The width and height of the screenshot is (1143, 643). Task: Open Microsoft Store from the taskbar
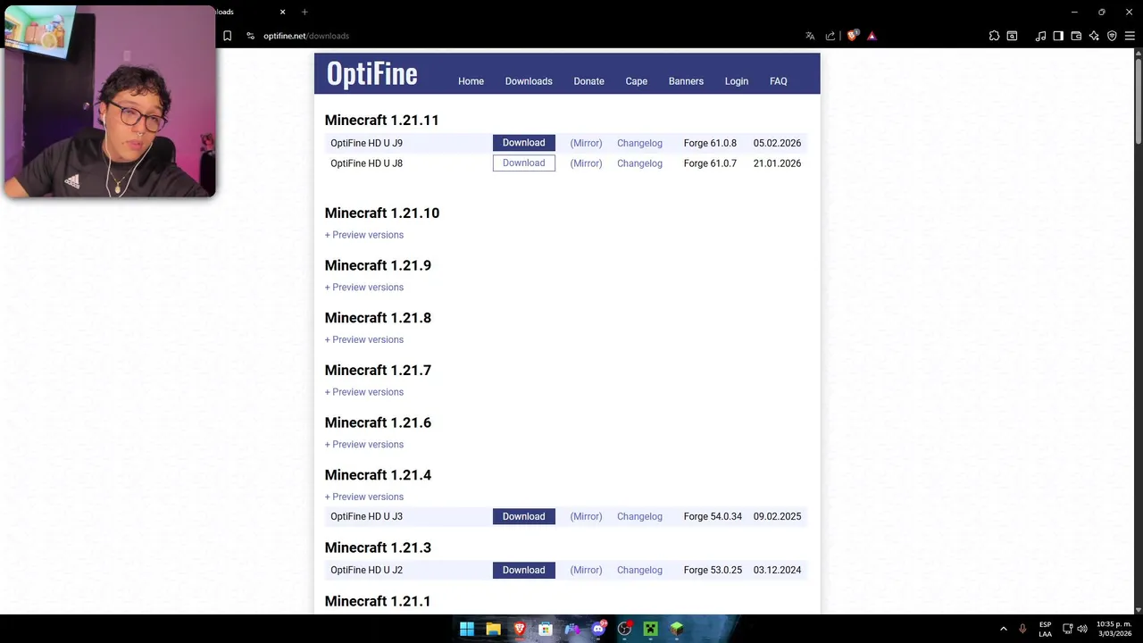click(x=546, y=629)
